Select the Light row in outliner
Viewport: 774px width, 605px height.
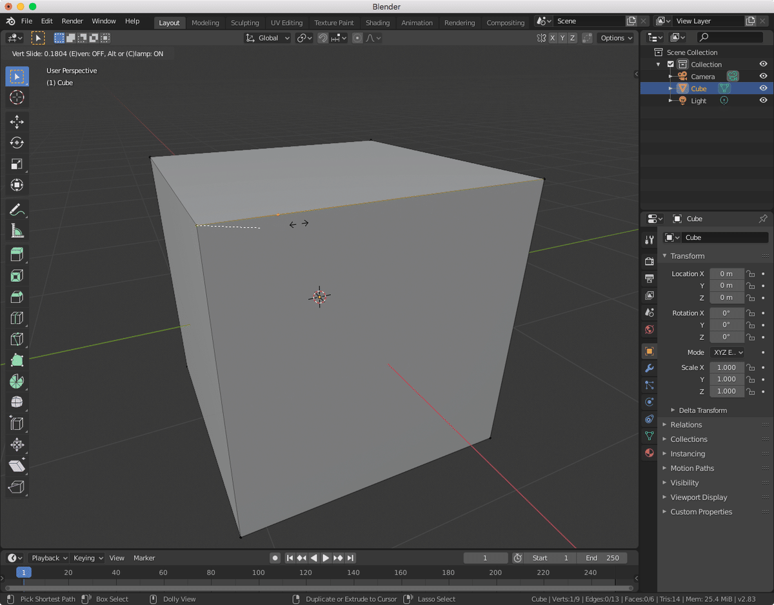coord(699,101)
